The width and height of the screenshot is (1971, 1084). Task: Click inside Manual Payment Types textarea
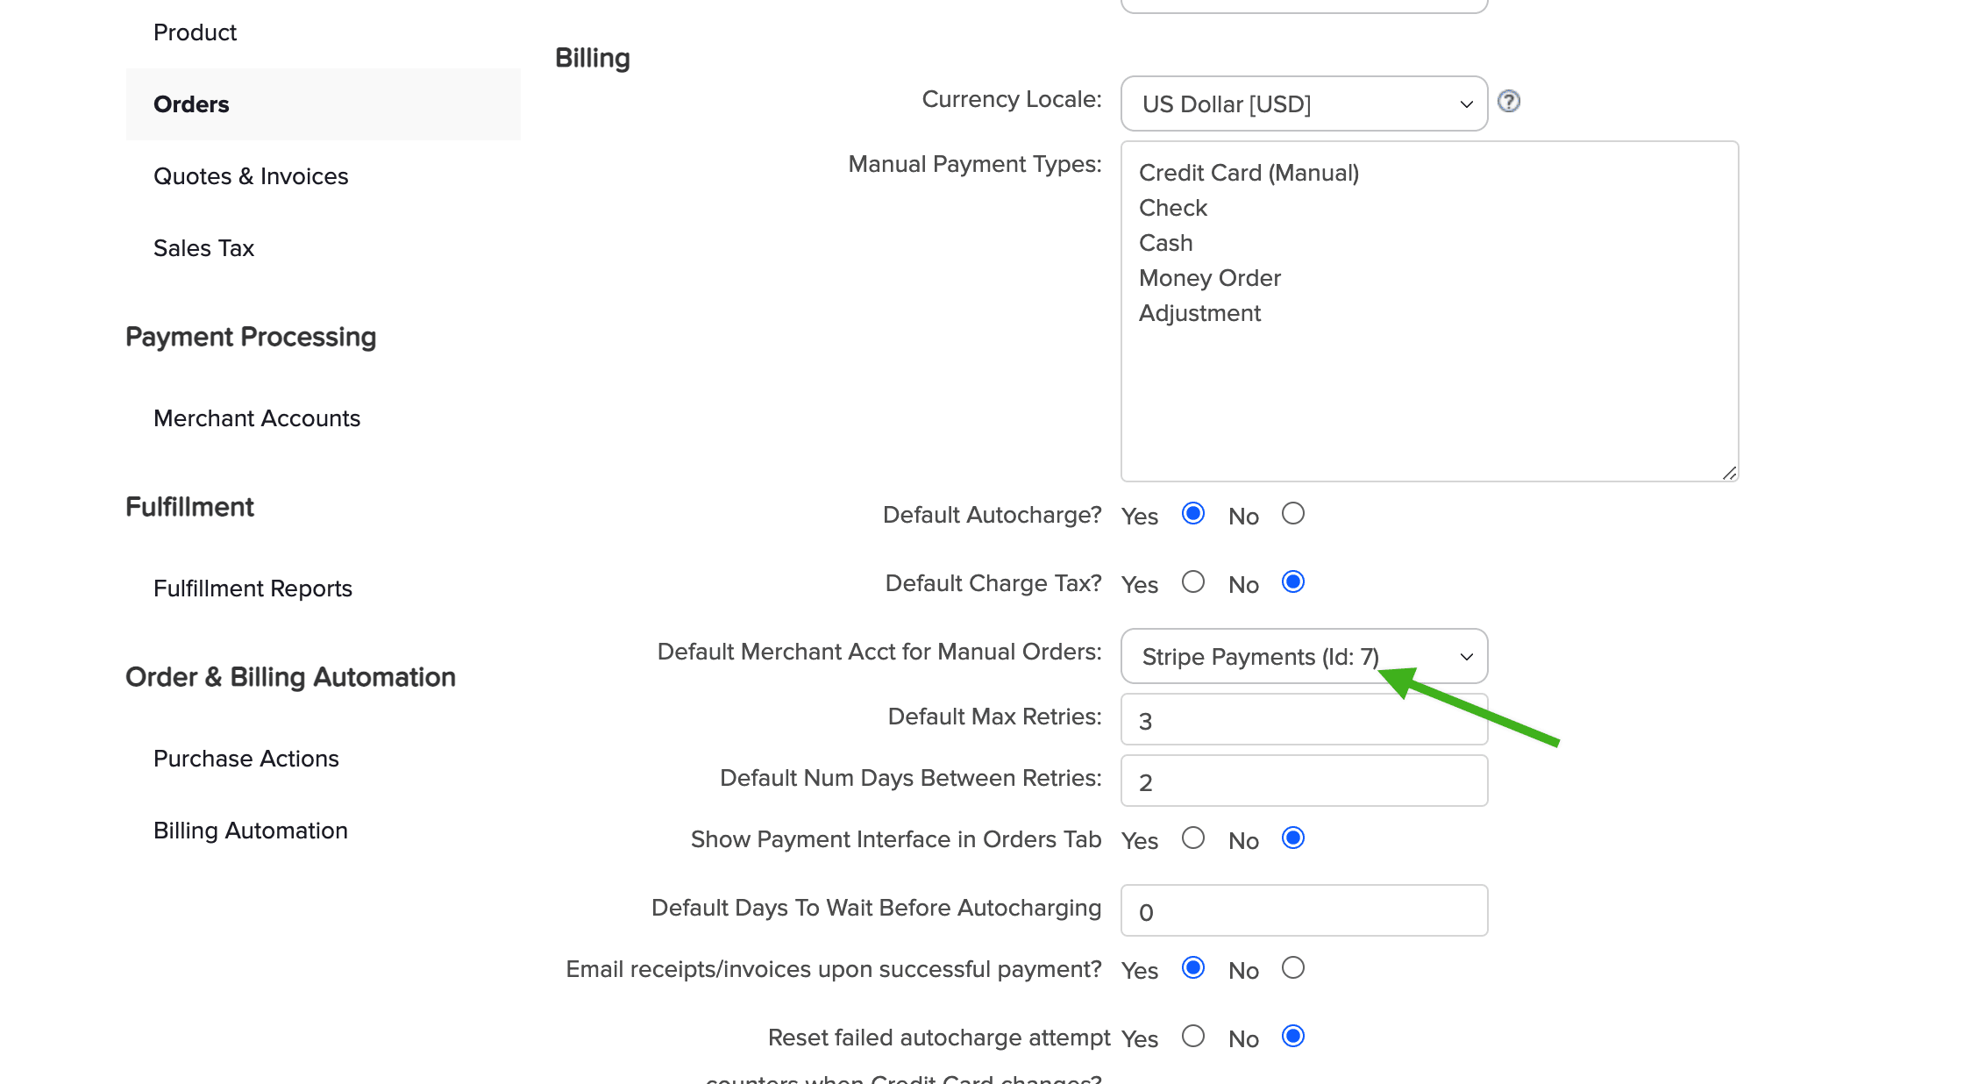(x=1429, y=395)
